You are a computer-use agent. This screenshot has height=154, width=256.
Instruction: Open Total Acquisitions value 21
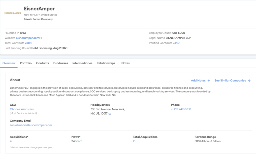[x=134, y=141]
